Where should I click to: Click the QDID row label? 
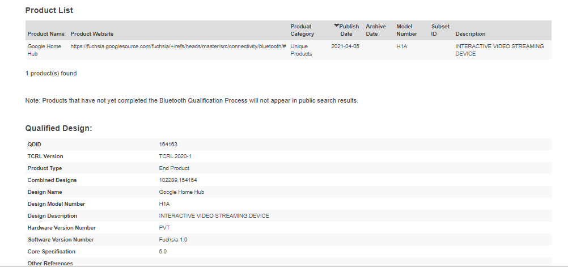tap(35, 145)
